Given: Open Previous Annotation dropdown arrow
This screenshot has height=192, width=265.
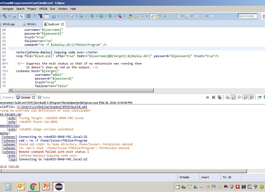Looking at the screenshot, I should (x=192, y=16).
